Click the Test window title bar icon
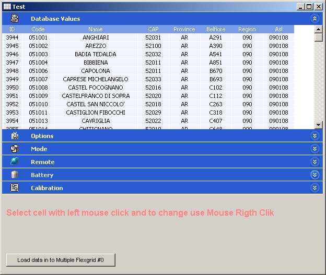The height and width of the screenshot is (275, 326). tap(7, 7)
